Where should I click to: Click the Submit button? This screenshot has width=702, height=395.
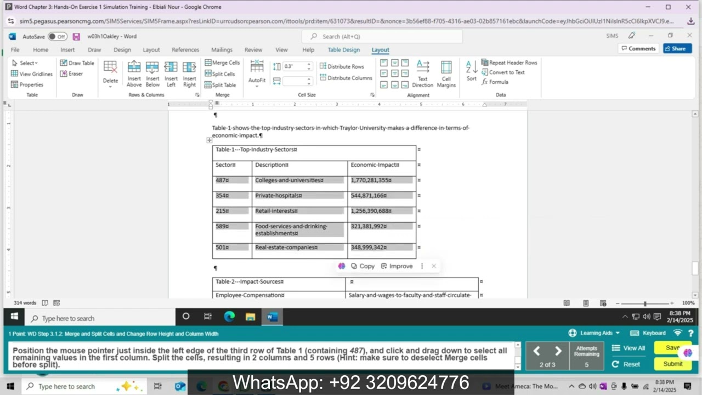pyautogui.click(x=672, y=364)
